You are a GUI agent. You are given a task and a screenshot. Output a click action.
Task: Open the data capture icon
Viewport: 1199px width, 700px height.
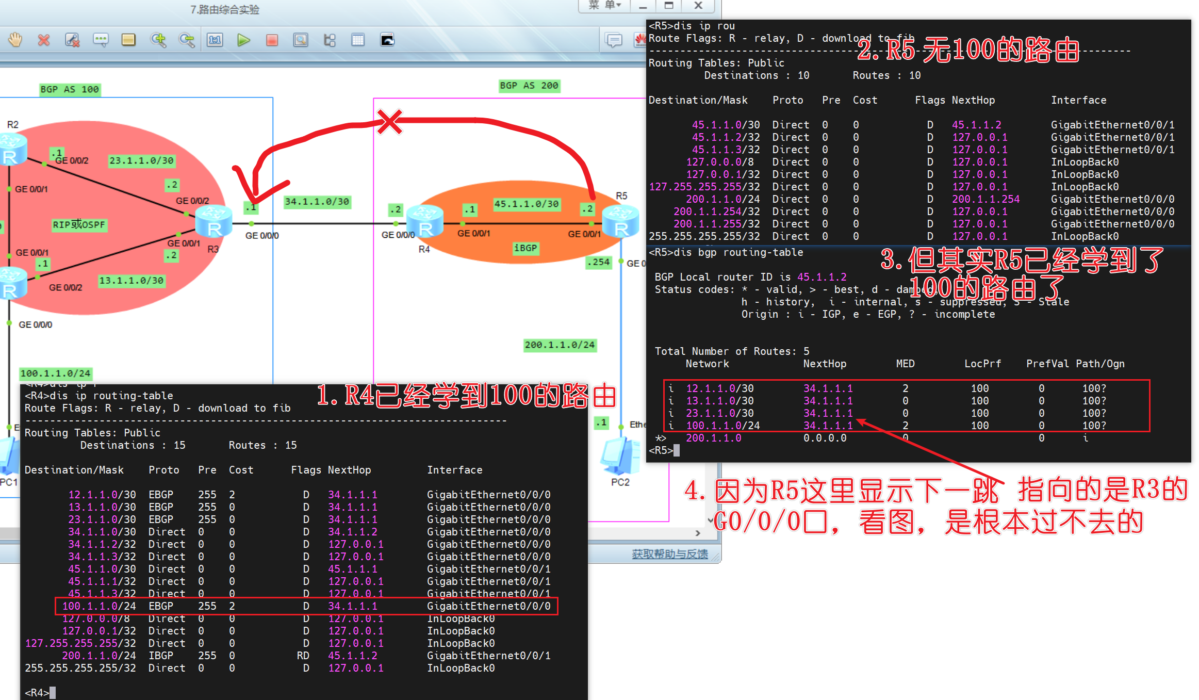click(x=301, y=40)
